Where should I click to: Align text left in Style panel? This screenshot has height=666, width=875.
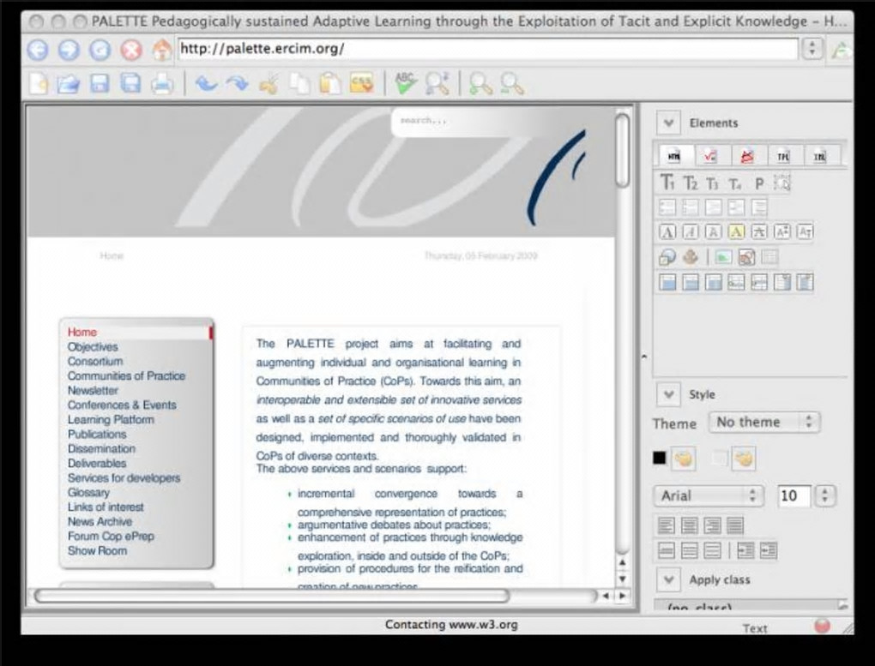(x=667, y=525)
